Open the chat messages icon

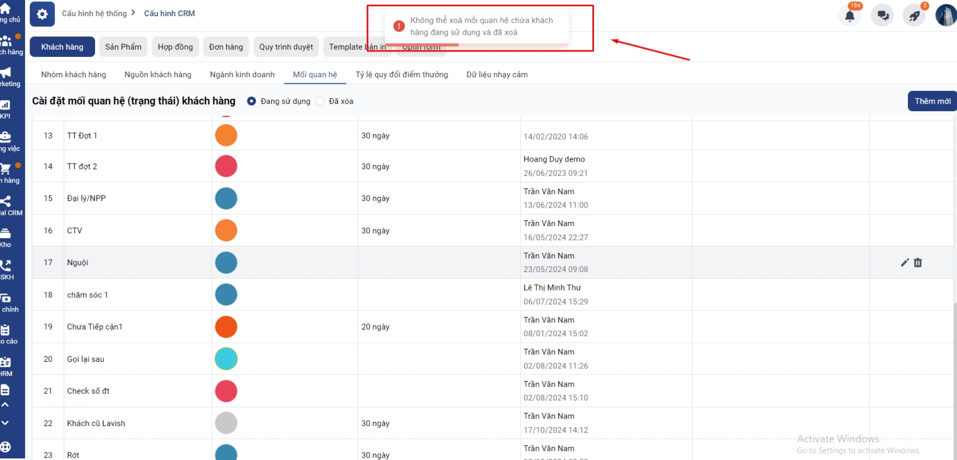click(882, 16)
